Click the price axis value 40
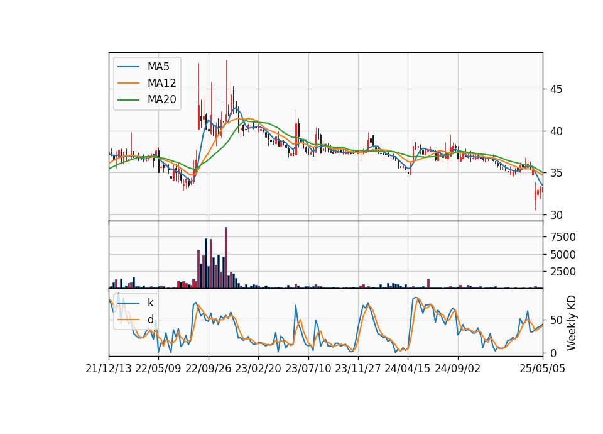 tap(556, 131)
